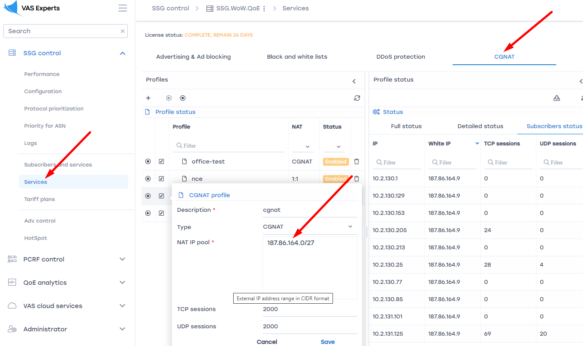The image size is (583, 346).
Task: Save the CGNAT profile
Action: coord(327,341)
